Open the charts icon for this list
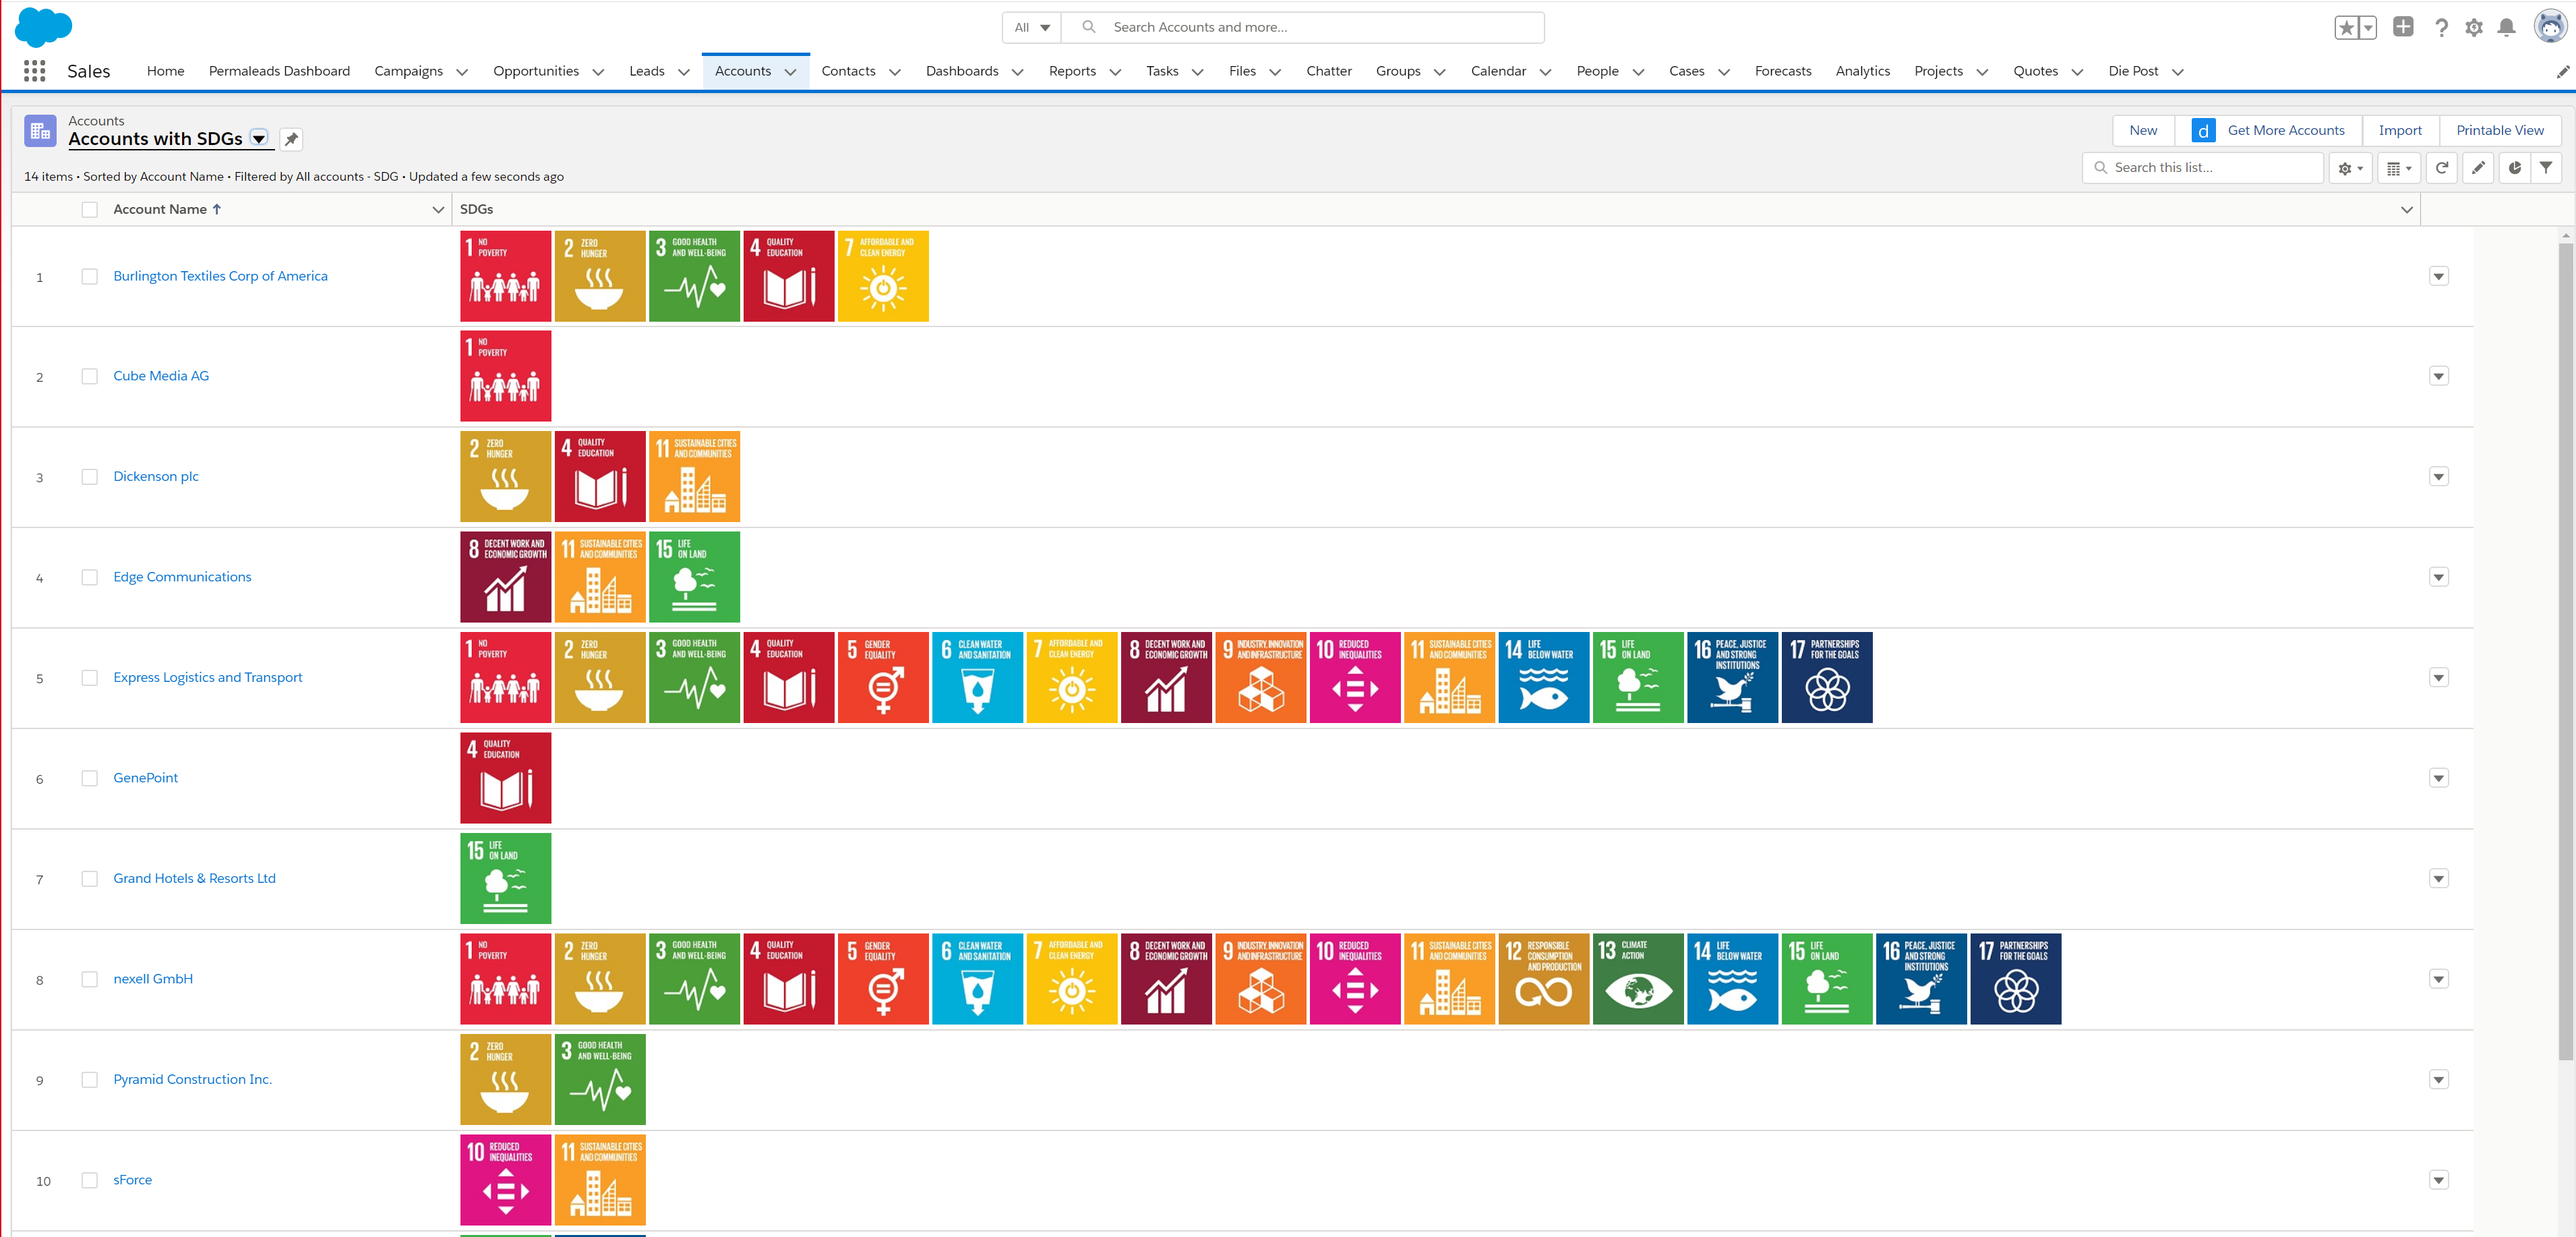2576x1237 pixels. (2514, 167)
